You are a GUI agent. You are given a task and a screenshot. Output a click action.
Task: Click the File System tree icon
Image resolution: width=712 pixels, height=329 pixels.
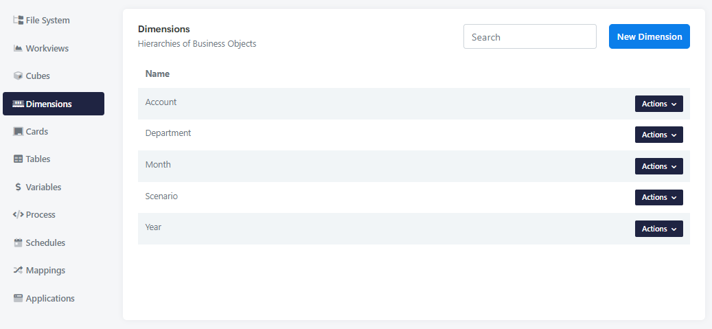[x=19, y=21]
